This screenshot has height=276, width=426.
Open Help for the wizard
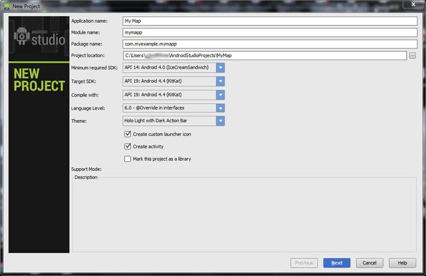pos(402,263)
